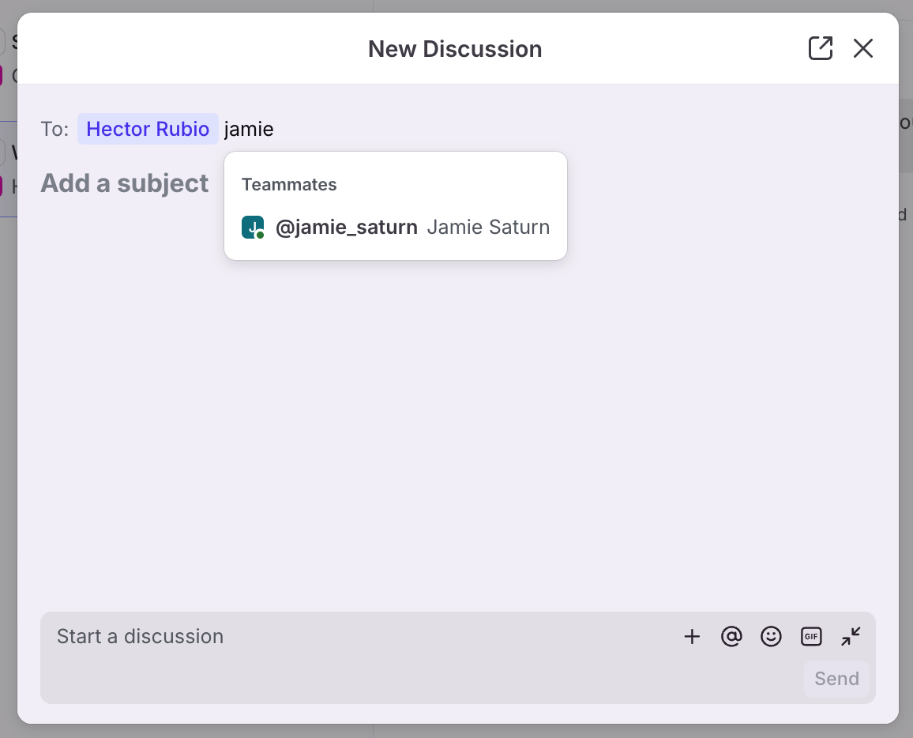913x738 pixels.
Task: Close the New Discussion dialog
Action: point(862,48)
